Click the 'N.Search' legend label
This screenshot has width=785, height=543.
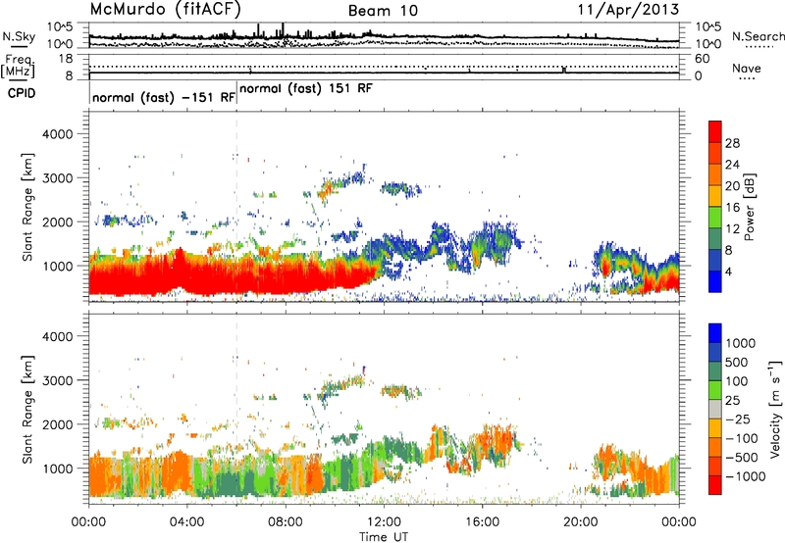[x=758, y=36]
